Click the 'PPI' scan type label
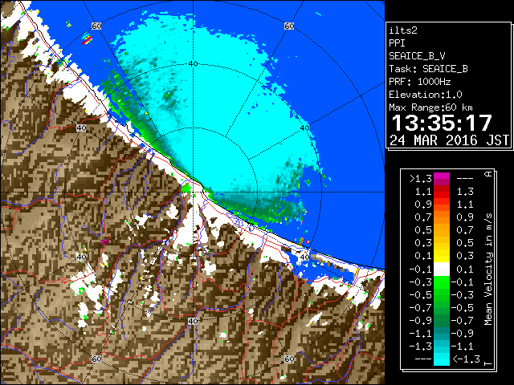 (x=397, y=43)
